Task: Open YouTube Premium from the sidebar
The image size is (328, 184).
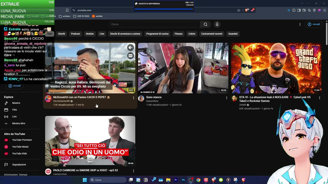Action: point(20,140)
